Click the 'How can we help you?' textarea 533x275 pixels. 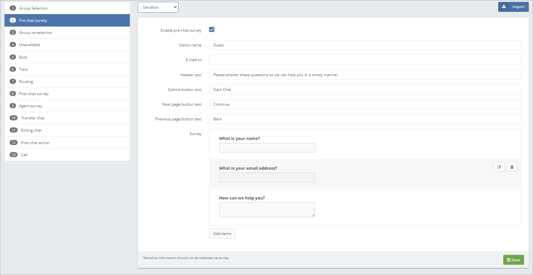click(267, 210)
